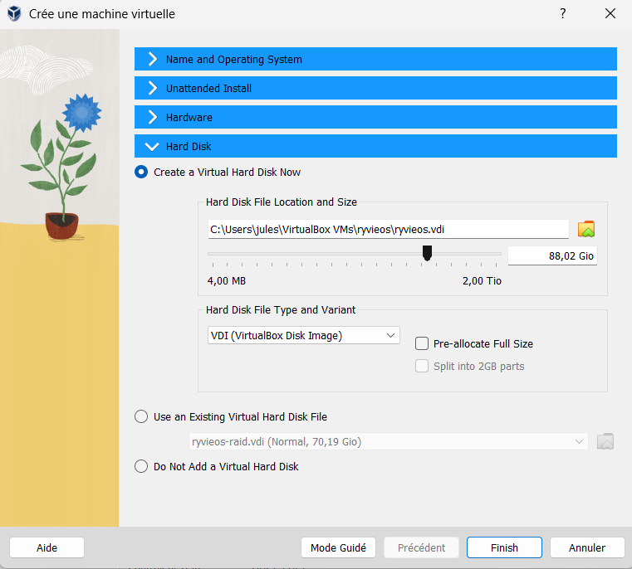Open the hard disk file location folder browser
Image resolution: width=632 pixels, height=569 pixels.
[586, 229]
